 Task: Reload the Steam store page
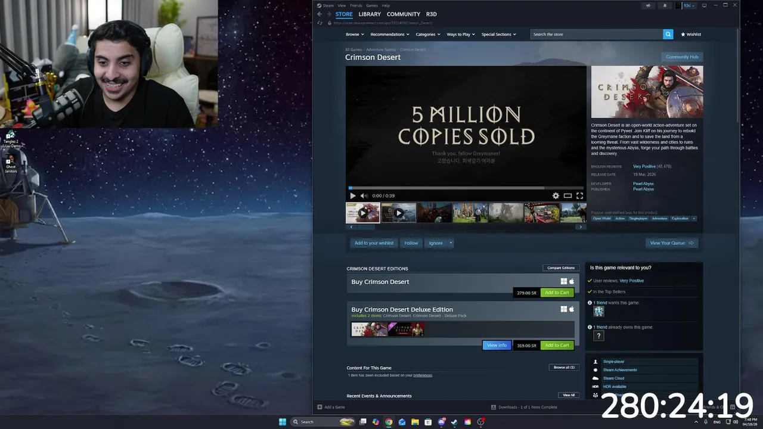click(320, 23)
